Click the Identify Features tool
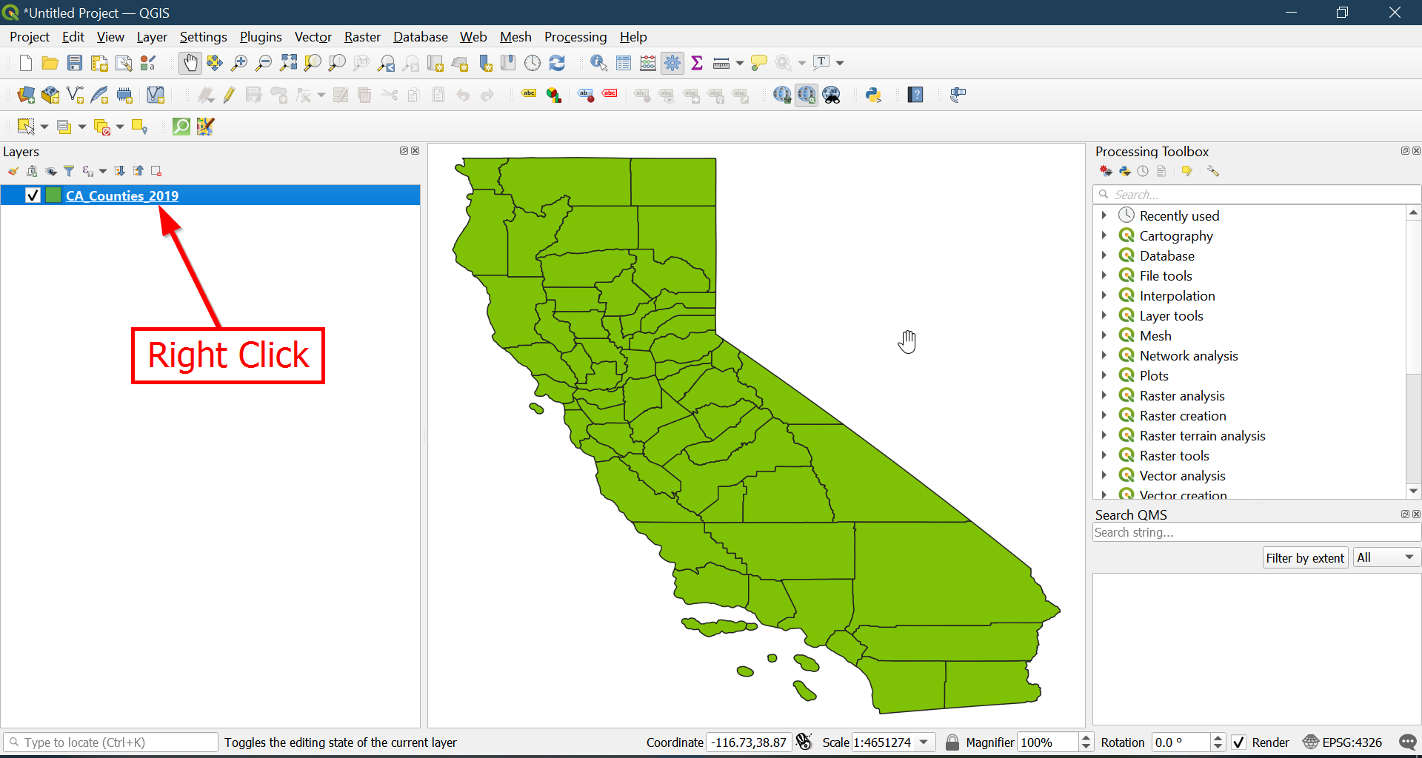 [x=598, y=64]
